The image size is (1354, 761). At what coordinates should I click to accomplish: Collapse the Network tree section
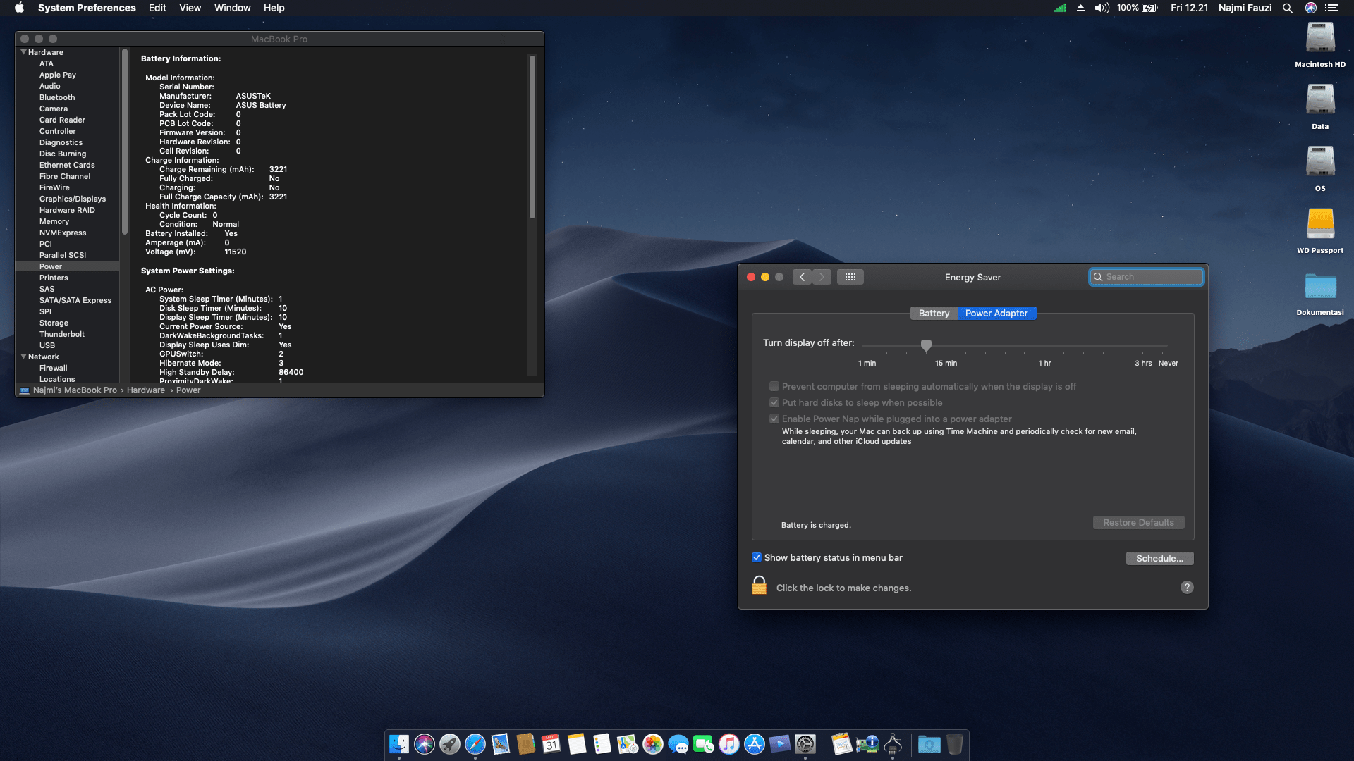(23, 357)
